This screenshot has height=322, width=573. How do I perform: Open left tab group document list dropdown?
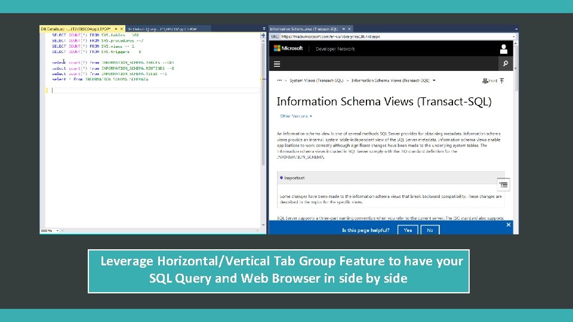264,29
